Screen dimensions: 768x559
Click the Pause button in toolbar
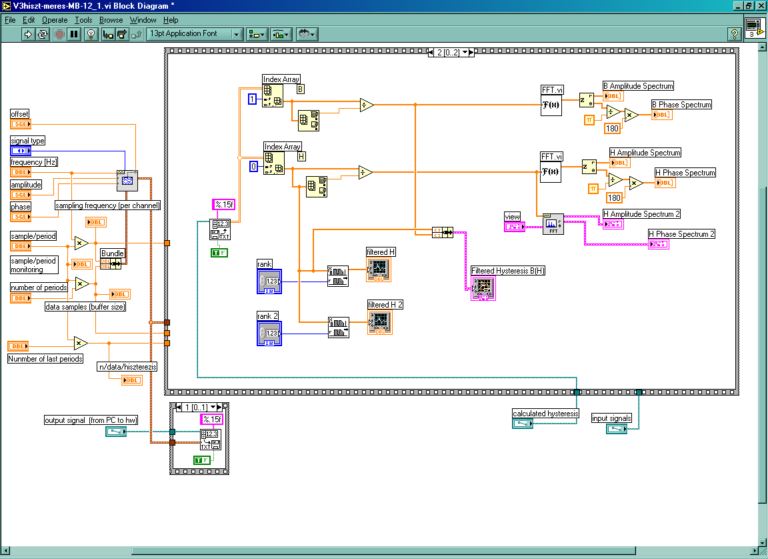click(74, 34)
